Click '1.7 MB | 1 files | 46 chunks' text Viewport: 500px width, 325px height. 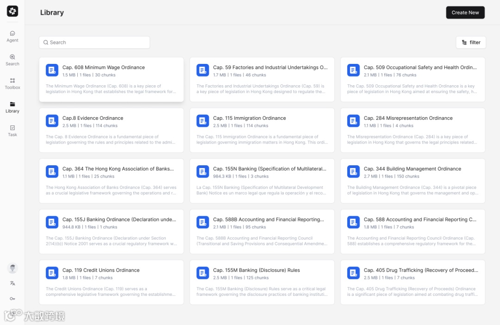239,75
